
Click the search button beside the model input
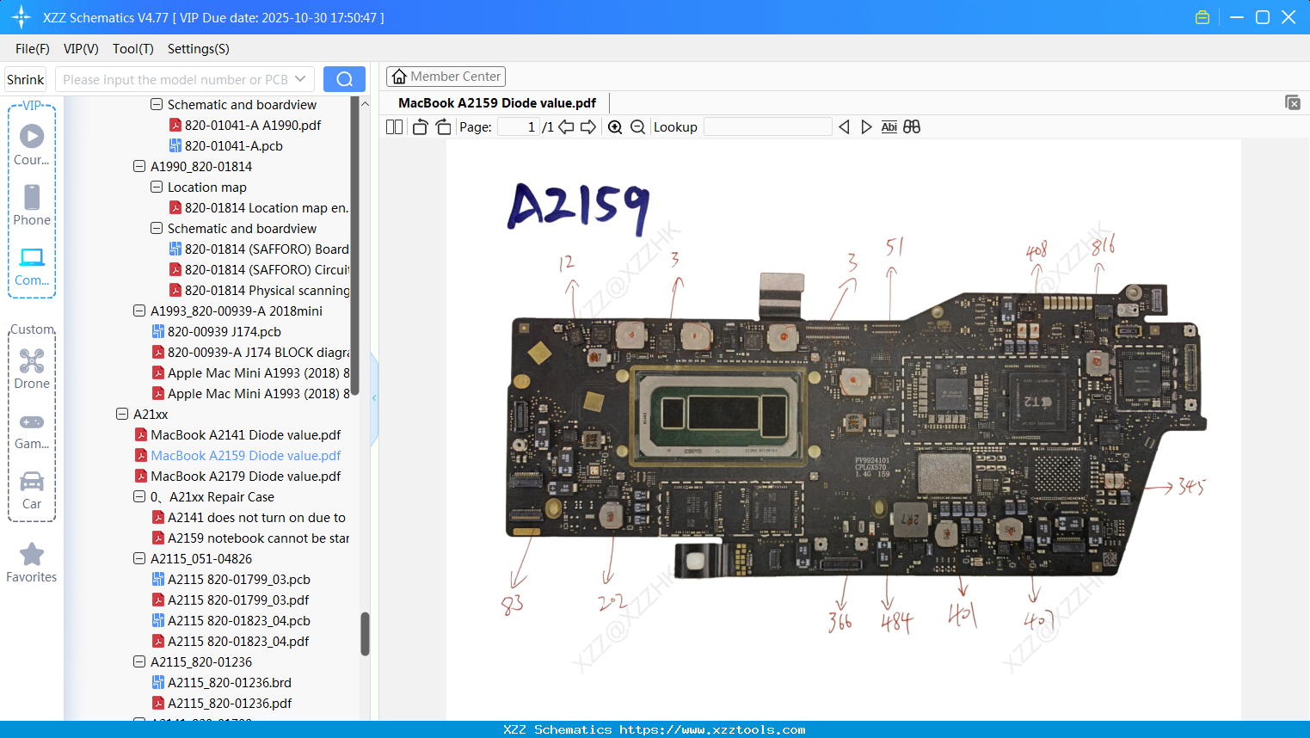pos(344,79)
